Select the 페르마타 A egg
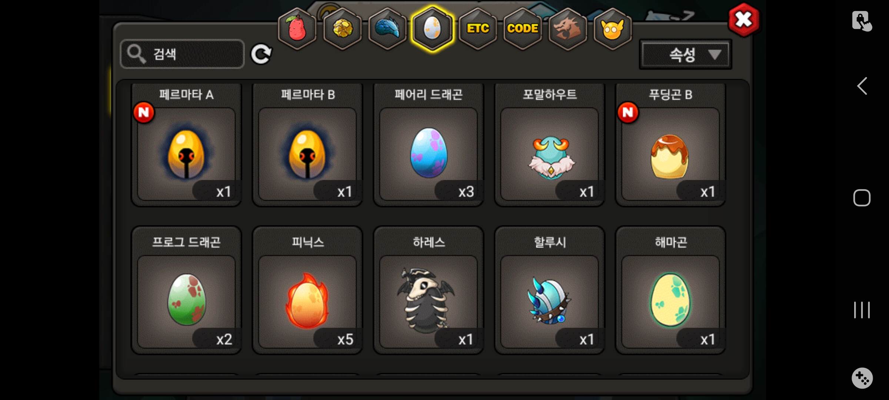889x400 pixels. tap(186, 145)
